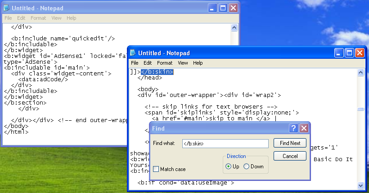Select the Up direction radio button
The height and width of the screenshot is (193, 369).
point(228,167)
